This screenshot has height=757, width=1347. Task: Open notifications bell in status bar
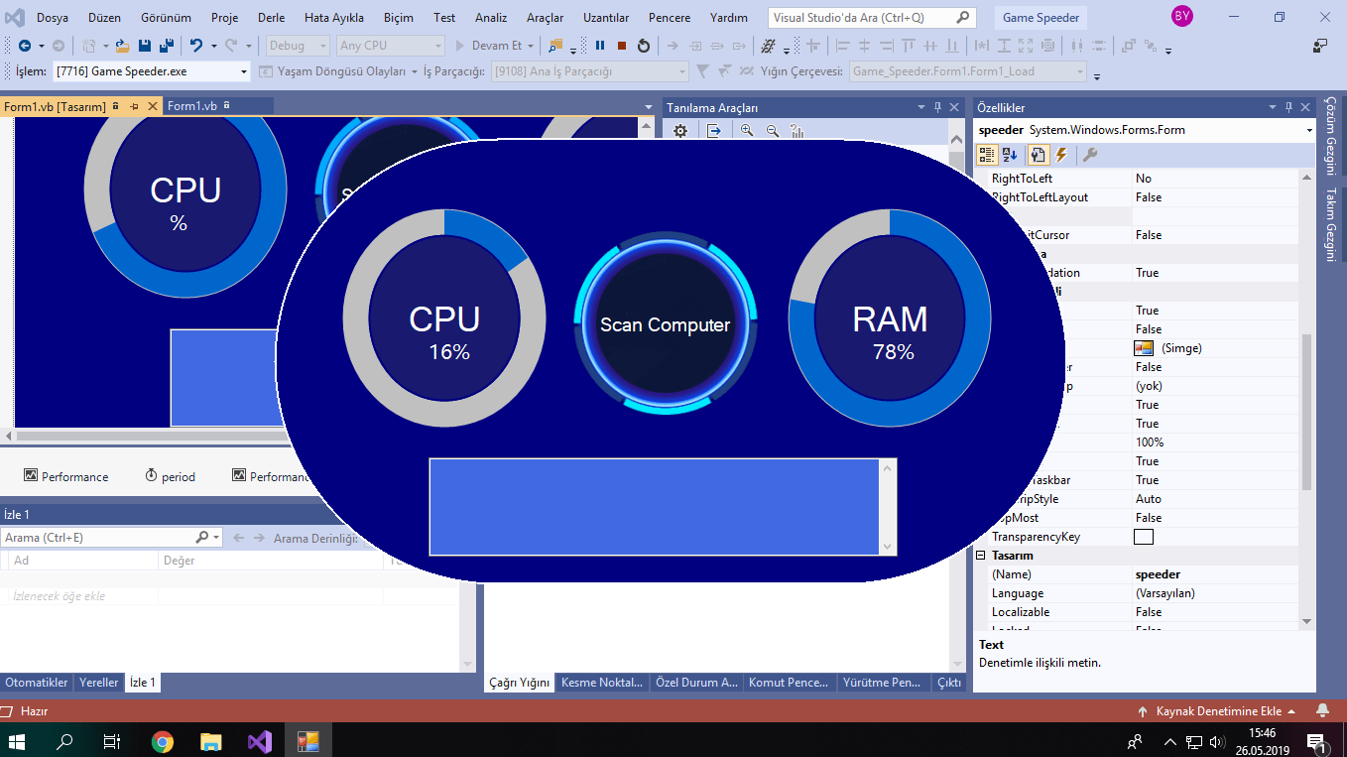(1322, 710)
